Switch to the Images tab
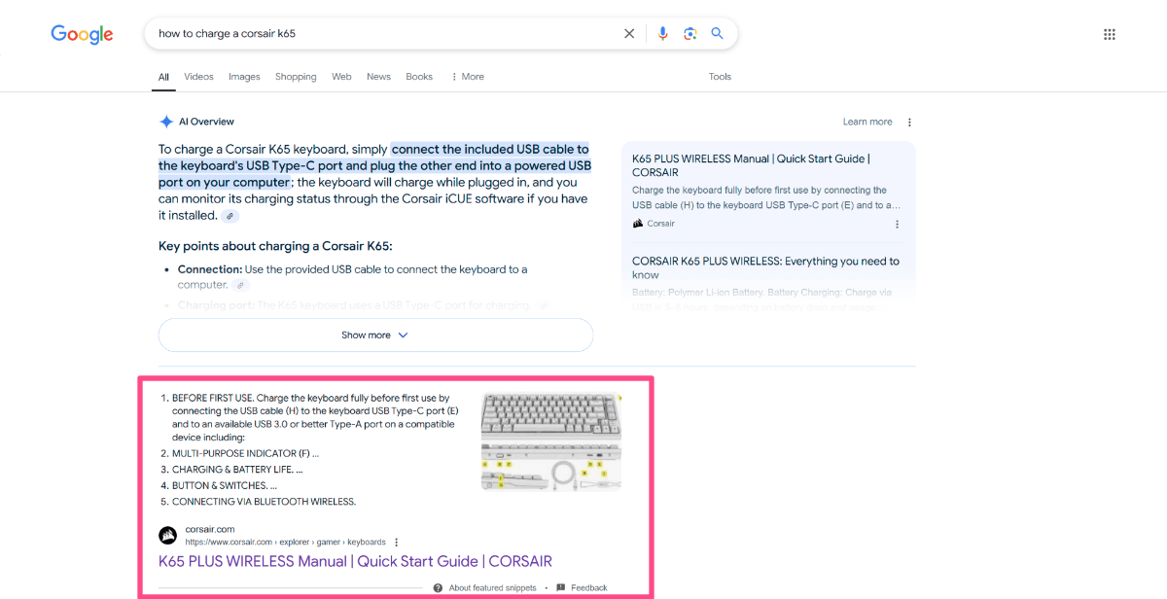Viewport: 1167px width, 599px height. pos(244,77)
